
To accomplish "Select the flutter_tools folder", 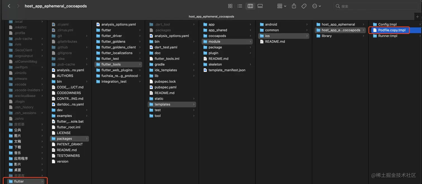I will [x=118, y=64].
